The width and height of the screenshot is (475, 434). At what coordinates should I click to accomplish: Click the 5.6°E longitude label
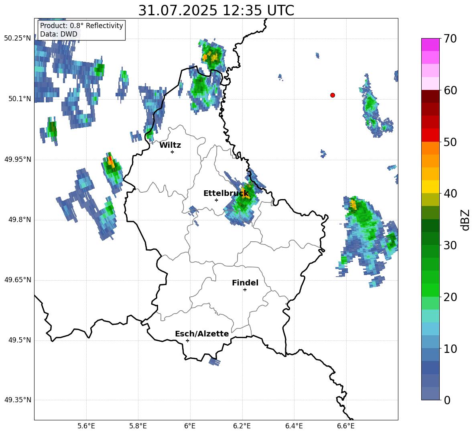86,426
